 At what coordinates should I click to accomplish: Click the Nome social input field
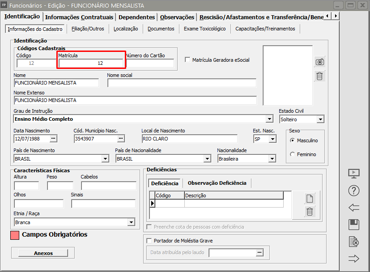[x=182, y=83]
